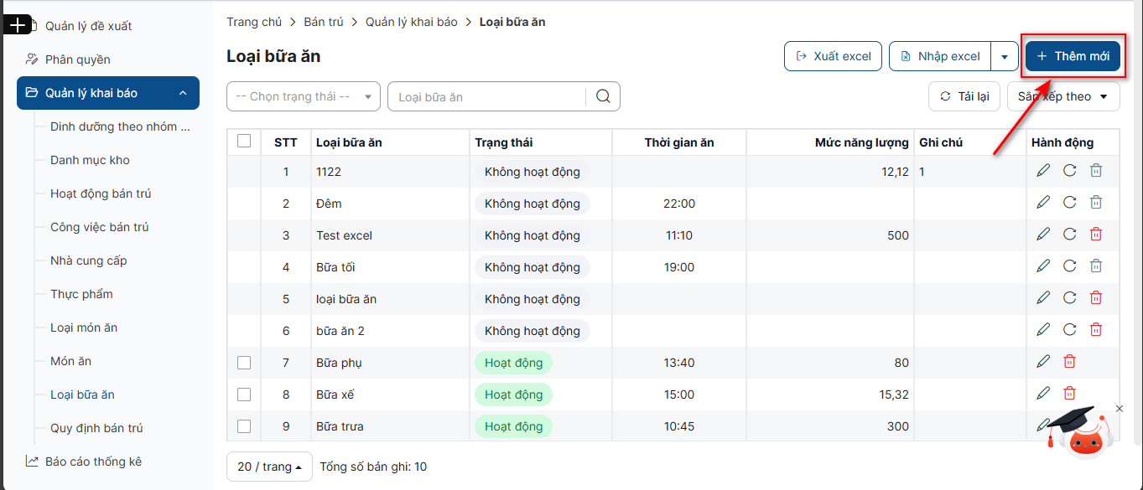Tick the checkbox for Bữa trưa row

point(244,426)
